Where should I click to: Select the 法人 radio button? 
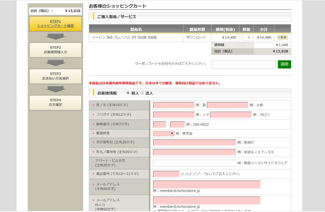[x=142, y=93]
